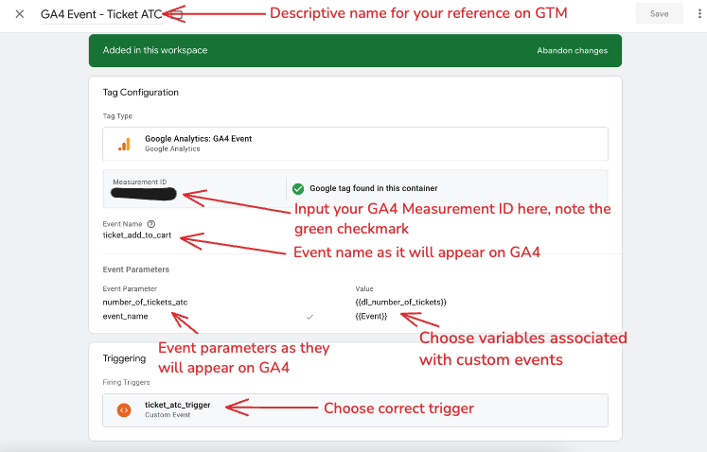Click the redacted Measurement ID field
The height and width of the screenshot is (452, 707).
pyautogui.click(x=143, y=194)
